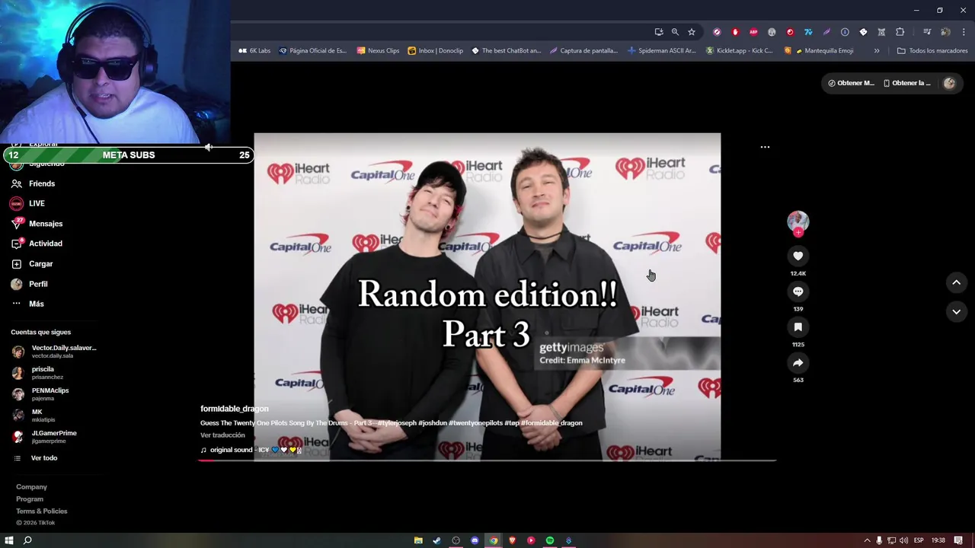Open Brave browser from the taskbar
The height and width of the screenshot is (548, 975).
click(x=513, y=540)
